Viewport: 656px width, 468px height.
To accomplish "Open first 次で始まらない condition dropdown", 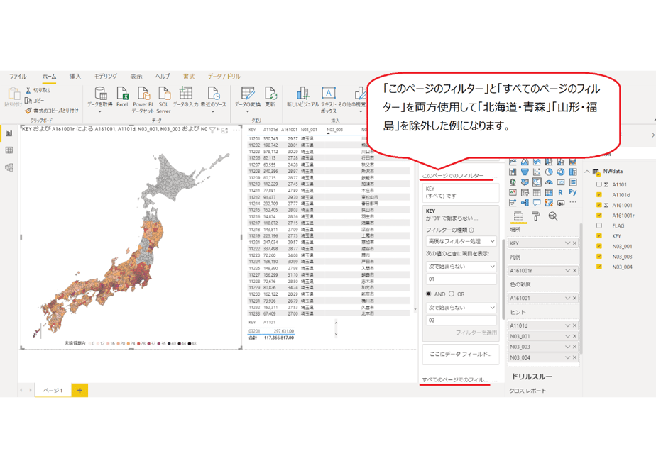I will pos(461,267).
